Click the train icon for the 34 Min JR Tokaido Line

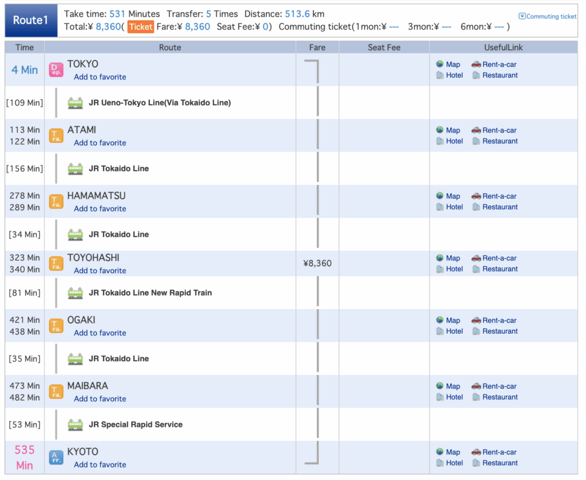[75, 235]
